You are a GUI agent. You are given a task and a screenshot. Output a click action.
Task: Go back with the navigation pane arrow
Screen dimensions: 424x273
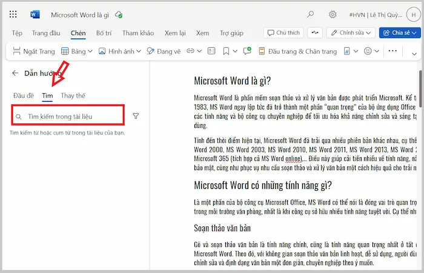(x=15, y=73)
